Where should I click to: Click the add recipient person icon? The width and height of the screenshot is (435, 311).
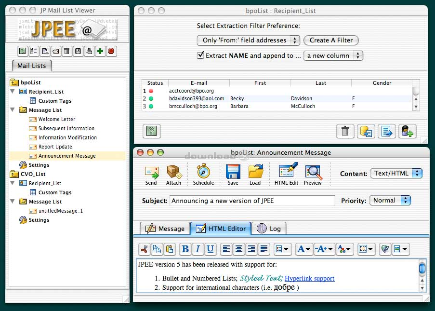407,131
